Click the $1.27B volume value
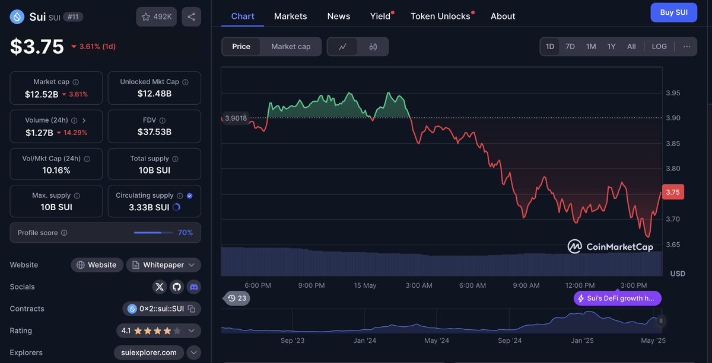The width and height of the screenshot is (712, 363). click(x=39, y=132)
